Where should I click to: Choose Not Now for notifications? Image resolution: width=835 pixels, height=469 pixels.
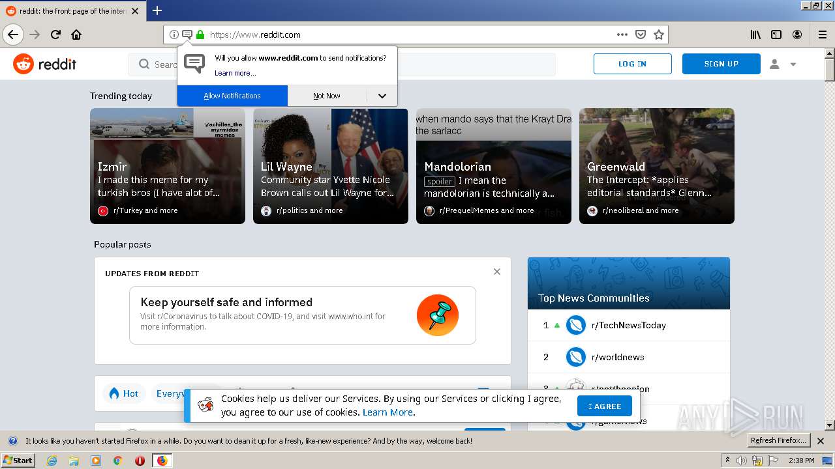[327, 96]
